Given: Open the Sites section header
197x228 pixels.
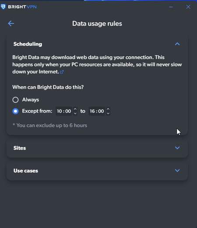Looking at the screenshot, I should 97,148.
